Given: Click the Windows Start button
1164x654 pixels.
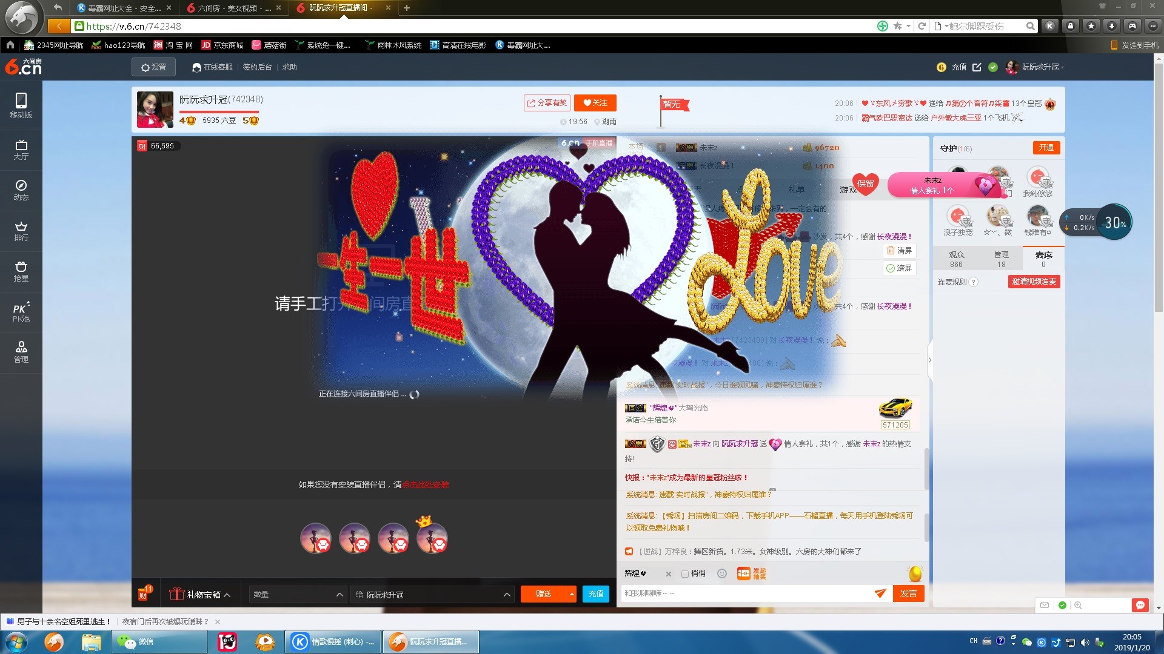Looking at the screenshot, I should point(16,642).
